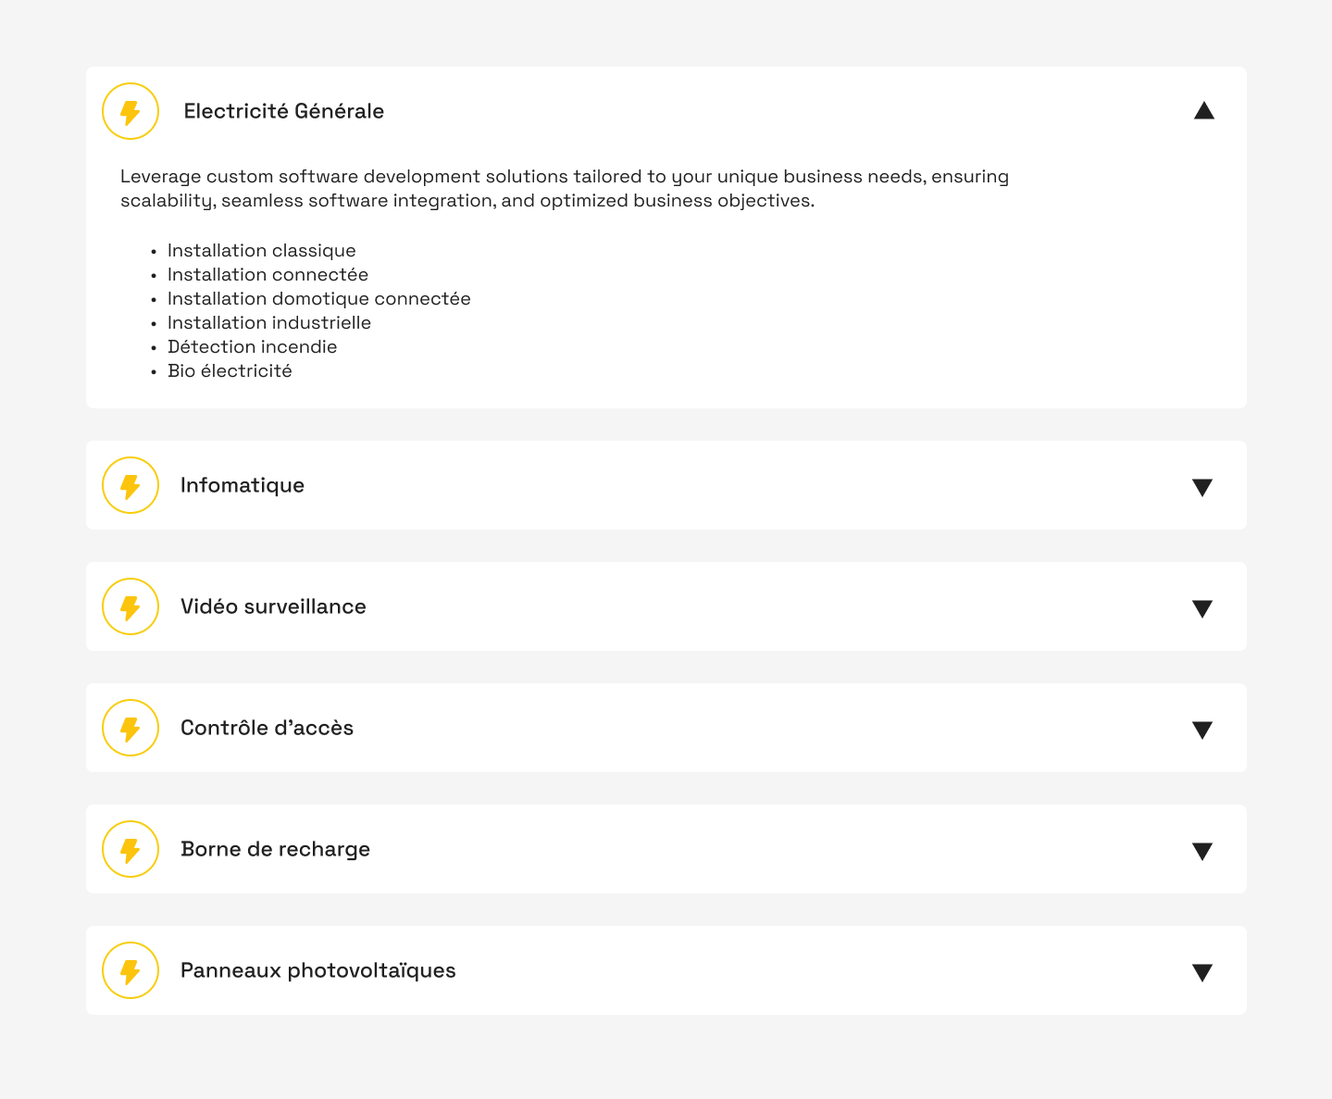Viewport: 1332px width, 1099px height.
Task: Collapse Electricité Générale using up arrow
Action: (1203, 111)
